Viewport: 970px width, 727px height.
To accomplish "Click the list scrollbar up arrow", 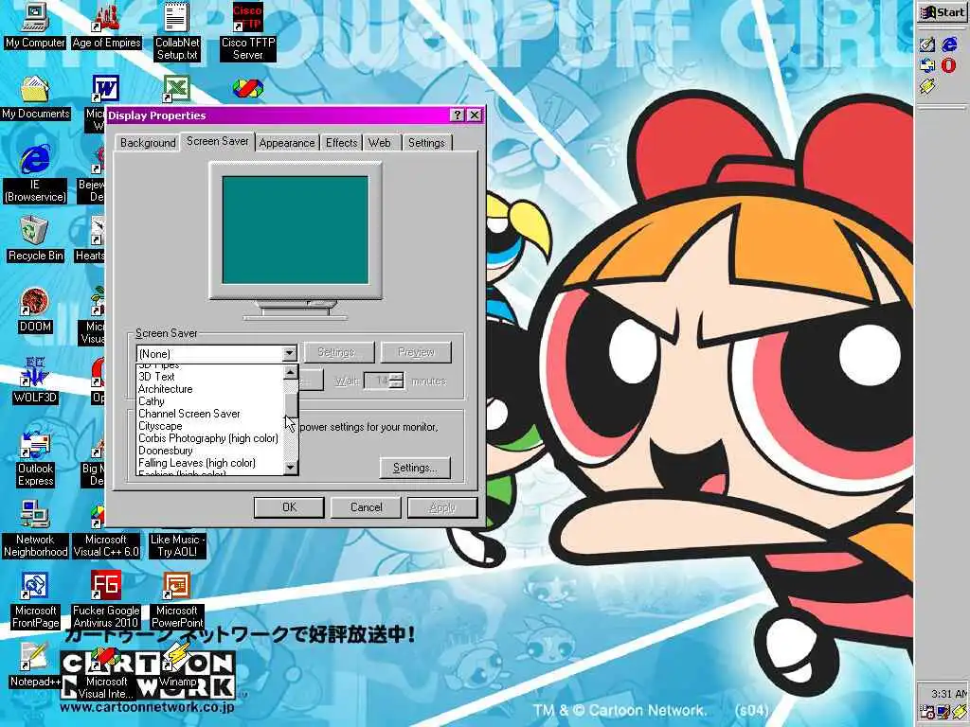I will (x=290, y=372).
